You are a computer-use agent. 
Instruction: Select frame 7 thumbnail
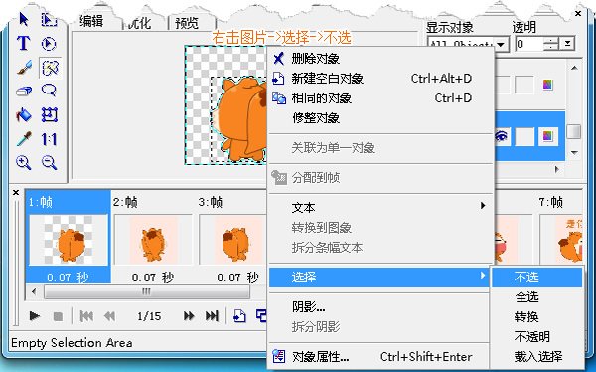coord(561,240)
